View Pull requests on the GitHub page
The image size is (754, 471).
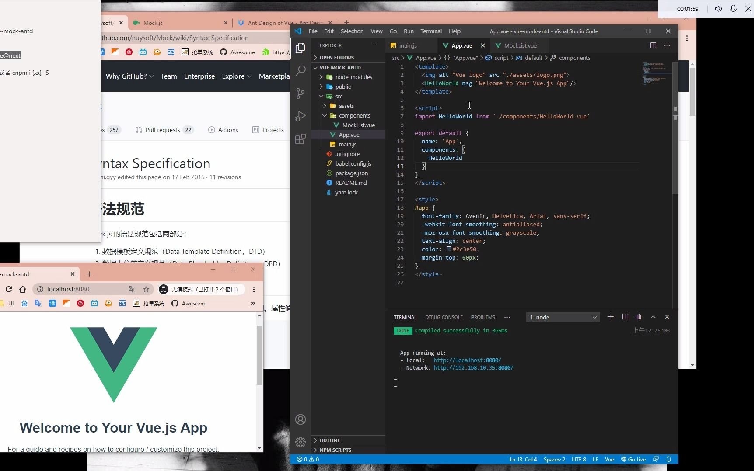click(162, 130)
